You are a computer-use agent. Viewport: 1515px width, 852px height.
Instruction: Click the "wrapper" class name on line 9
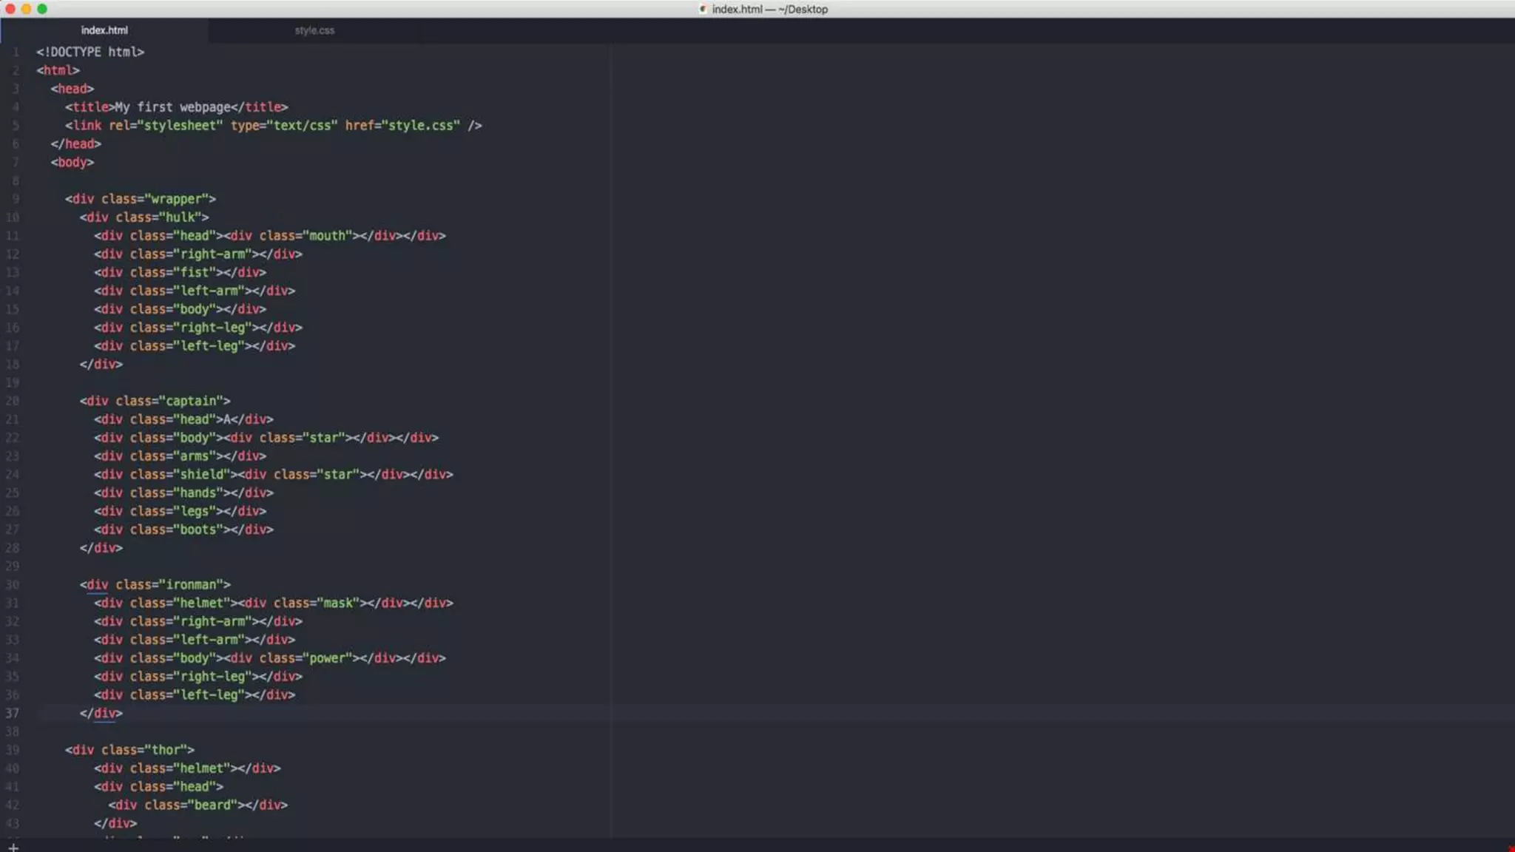click(x=176, y=199)
